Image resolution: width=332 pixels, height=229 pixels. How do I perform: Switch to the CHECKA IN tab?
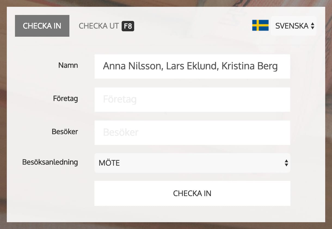coord(42,26)
